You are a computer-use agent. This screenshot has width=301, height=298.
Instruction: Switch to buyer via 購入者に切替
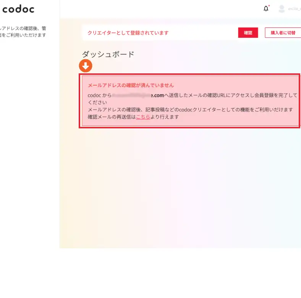pos(283,33)
